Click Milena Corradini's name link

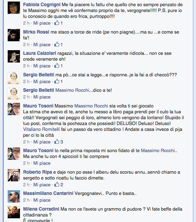coord(41,209)
